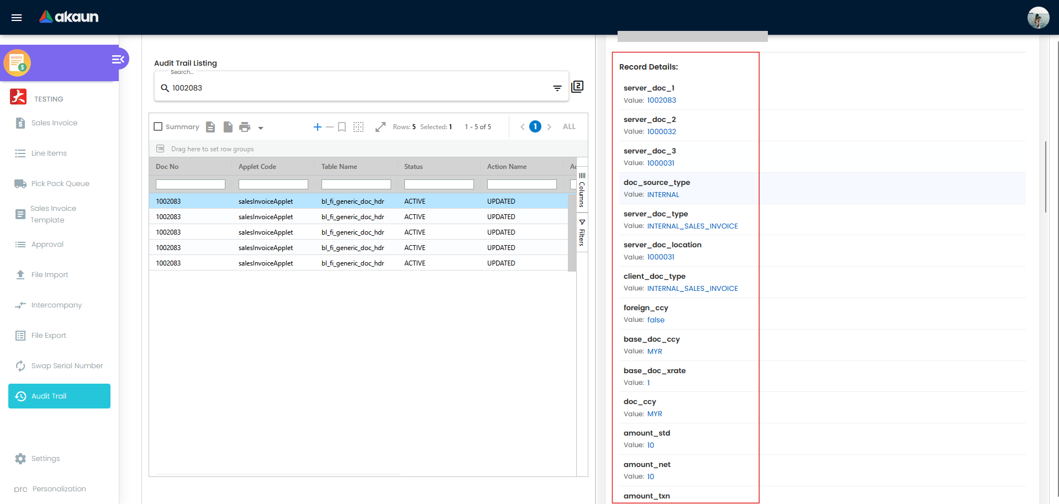1059x504 pixels.
Task: Open the hamburger main menu
Action: pyautogui.click(x=17, y=18)
